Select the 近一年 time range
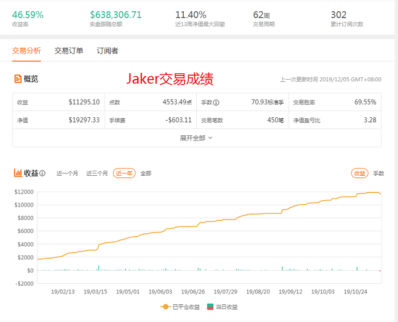 tap(124, 173)
